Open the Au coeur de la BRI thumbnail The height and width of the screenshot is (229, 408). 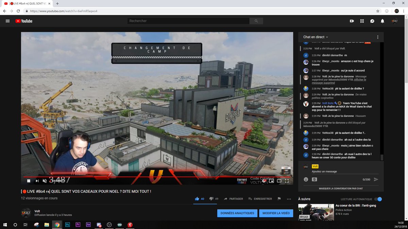[316, 212]
